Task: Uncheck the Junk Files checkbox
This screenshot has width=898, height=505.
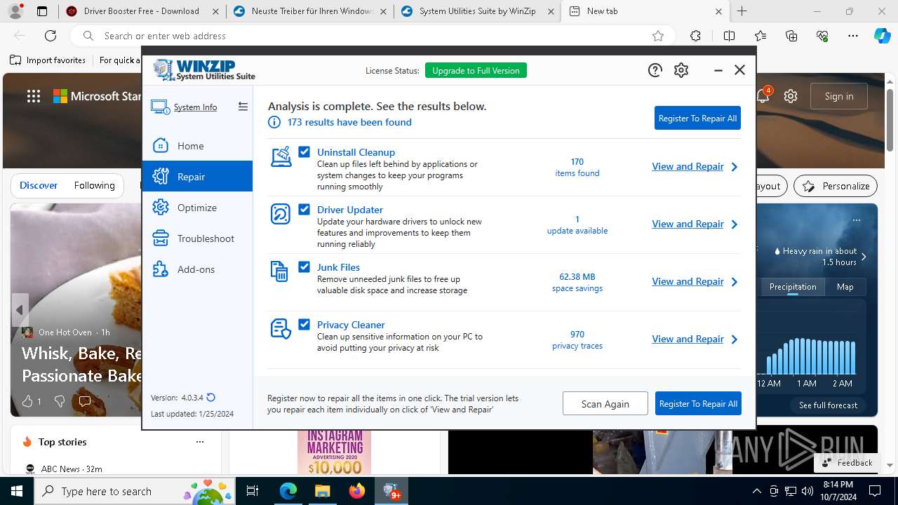Action: point(304,267)
